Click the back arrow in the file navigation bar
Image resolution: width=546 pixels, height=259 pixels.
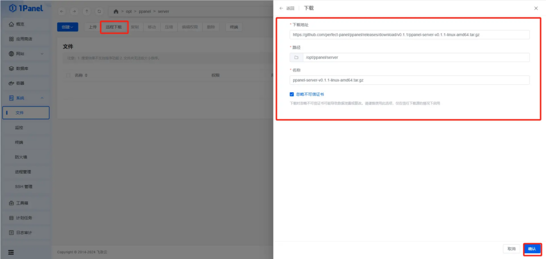(x=62, y=11)
